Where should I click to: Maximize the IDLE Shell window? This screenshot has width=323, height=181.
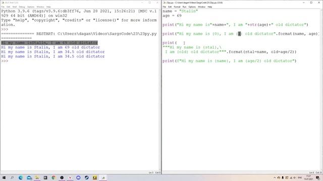(150, 3)
